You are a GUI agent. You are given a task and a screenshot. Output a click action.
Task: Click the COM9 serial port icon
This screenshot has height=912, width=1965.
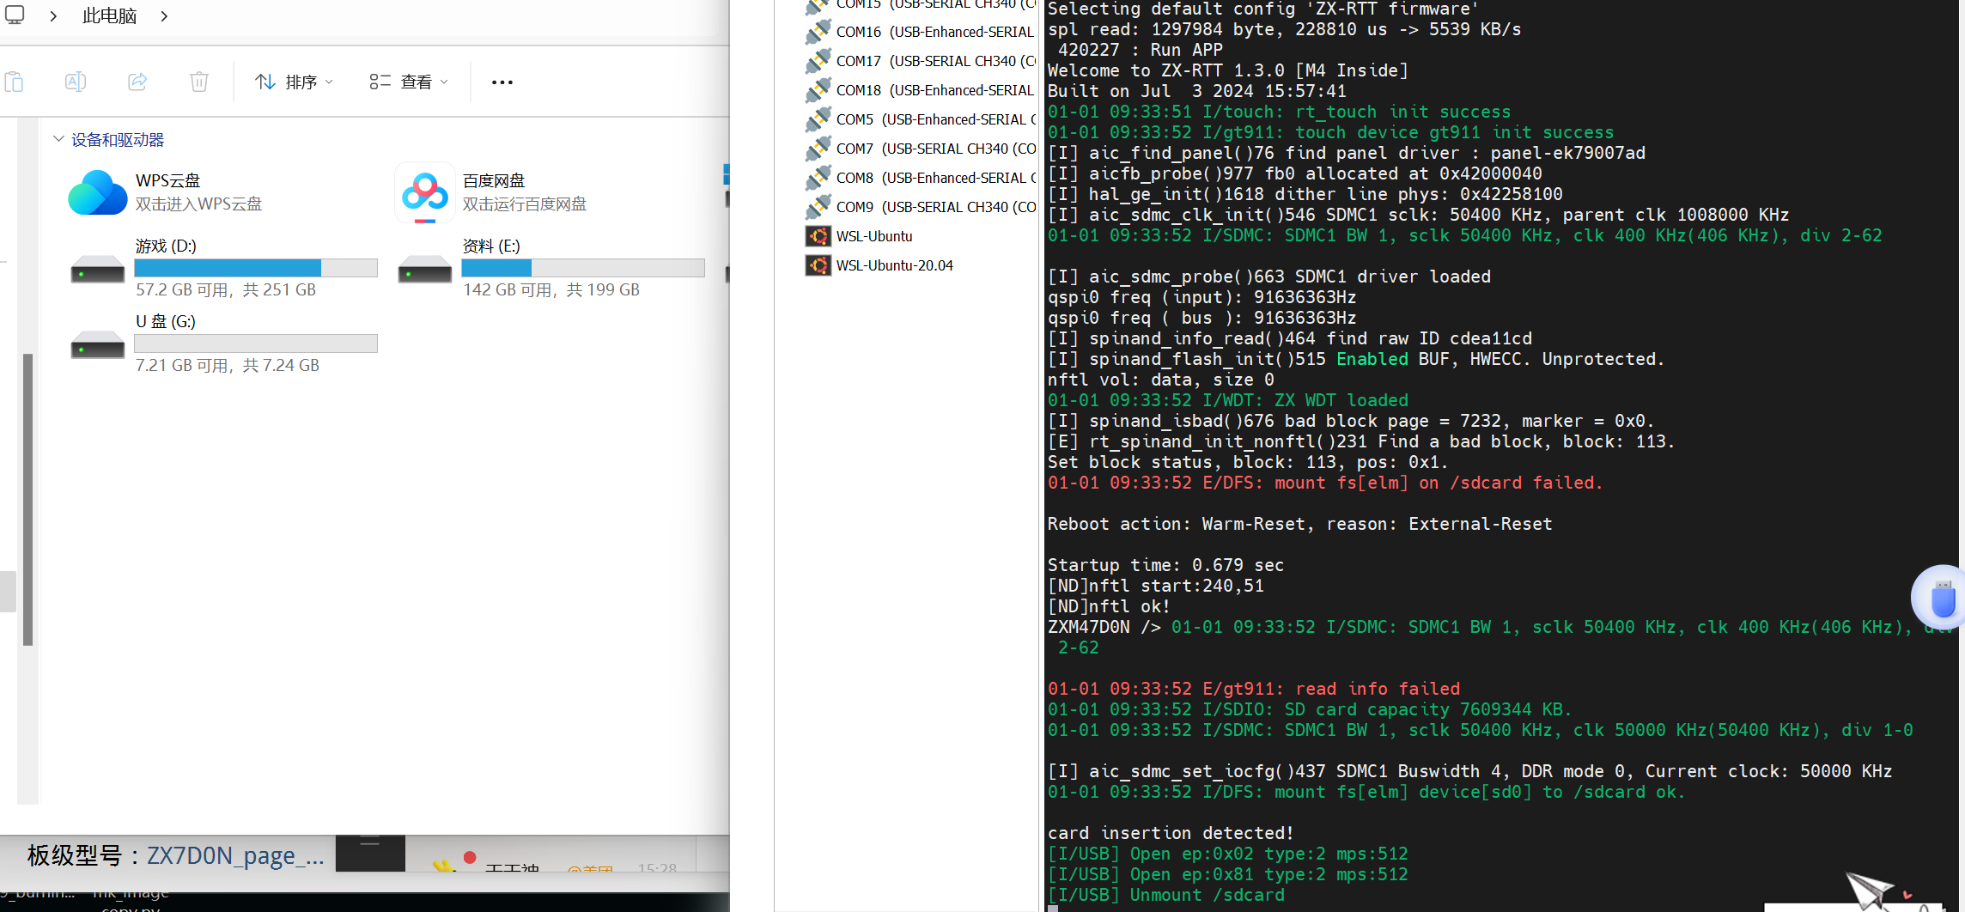818,207
